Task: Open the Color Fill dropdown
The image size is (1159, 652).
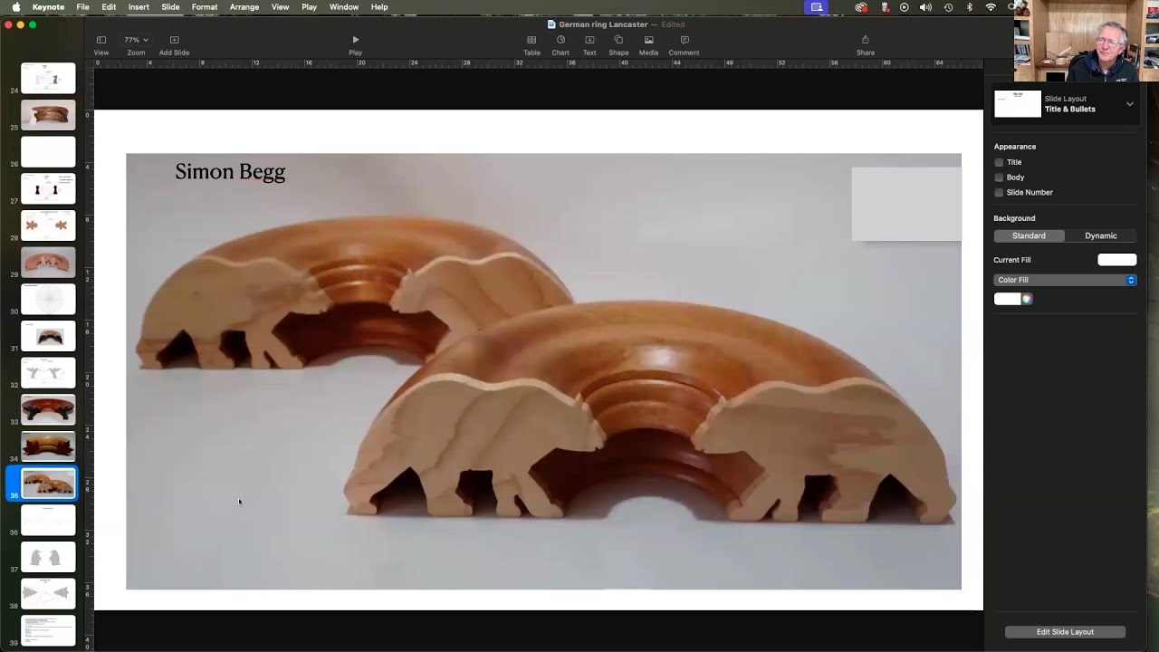Action: pos(1065,280)
